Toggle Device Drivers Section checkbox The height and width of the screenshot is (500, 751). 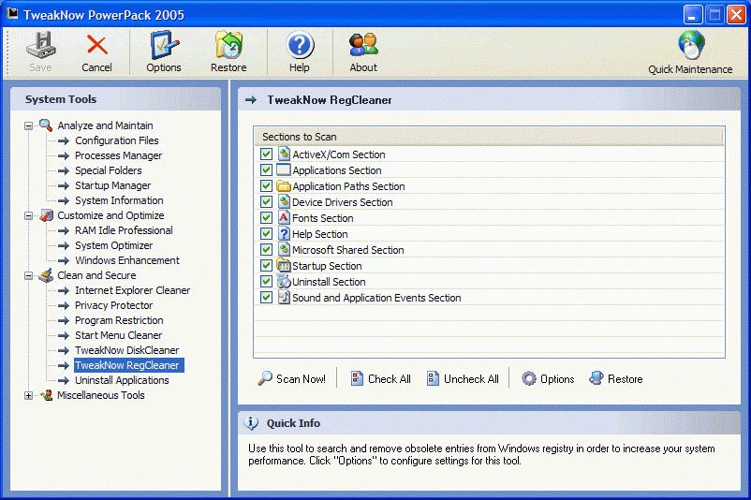point(266,201)
